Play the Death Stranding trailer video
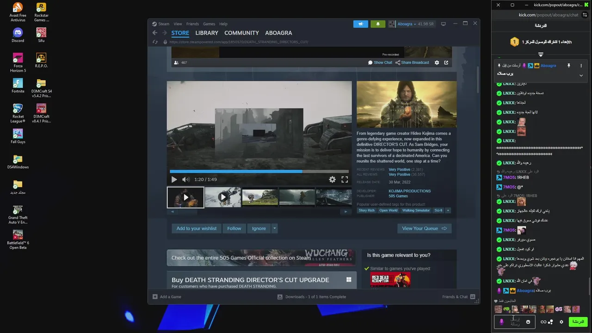This screenshot has height=333, width=592. [174, 179]
